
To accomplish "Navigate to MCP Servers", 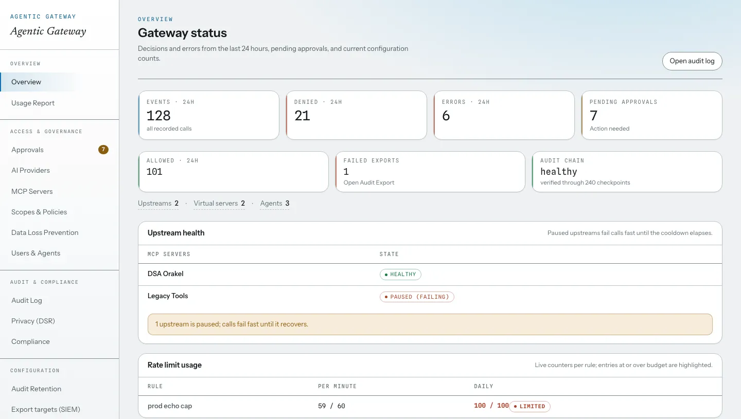I will coord(59,191).
